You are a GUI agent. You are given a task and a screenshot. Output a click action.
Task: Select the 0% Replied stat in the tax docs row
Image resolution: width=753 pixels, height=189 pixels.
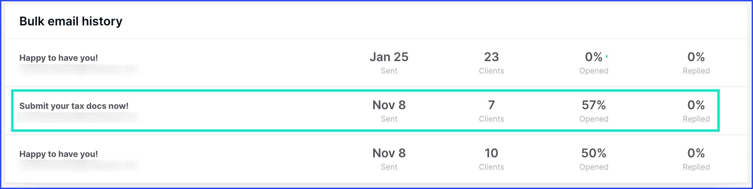[x=696, y=111]
